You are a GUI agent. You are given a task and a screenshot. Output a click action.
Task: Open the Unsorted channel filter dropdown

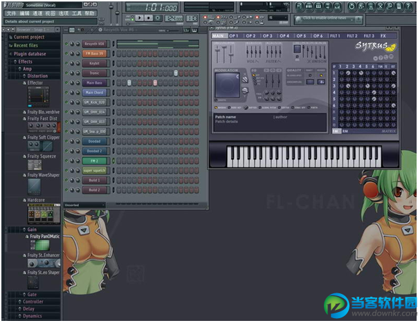coord(84,205)
